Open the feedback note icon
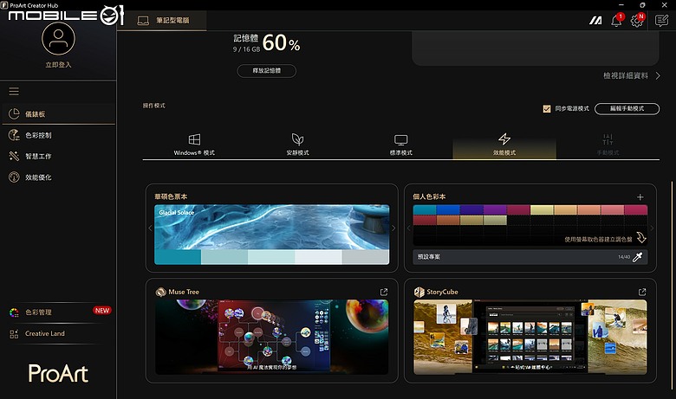The image size is (676, 399). click(x=661, y=20)
